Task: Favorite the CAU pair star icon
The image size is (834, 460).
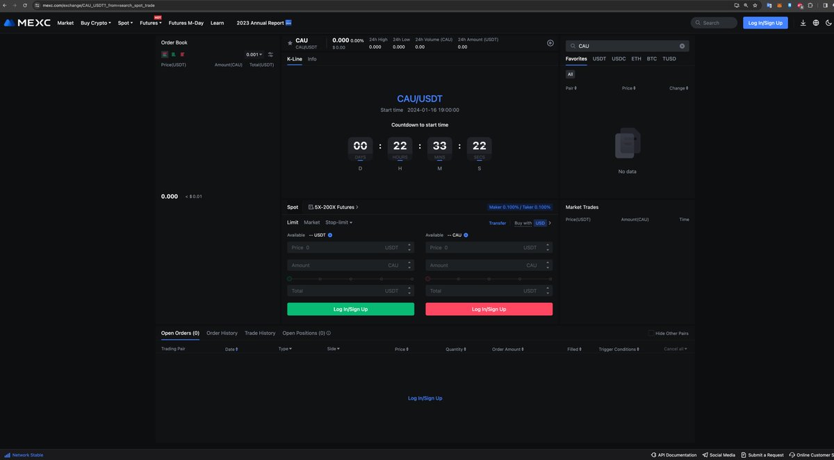Action: click(290, 42)
